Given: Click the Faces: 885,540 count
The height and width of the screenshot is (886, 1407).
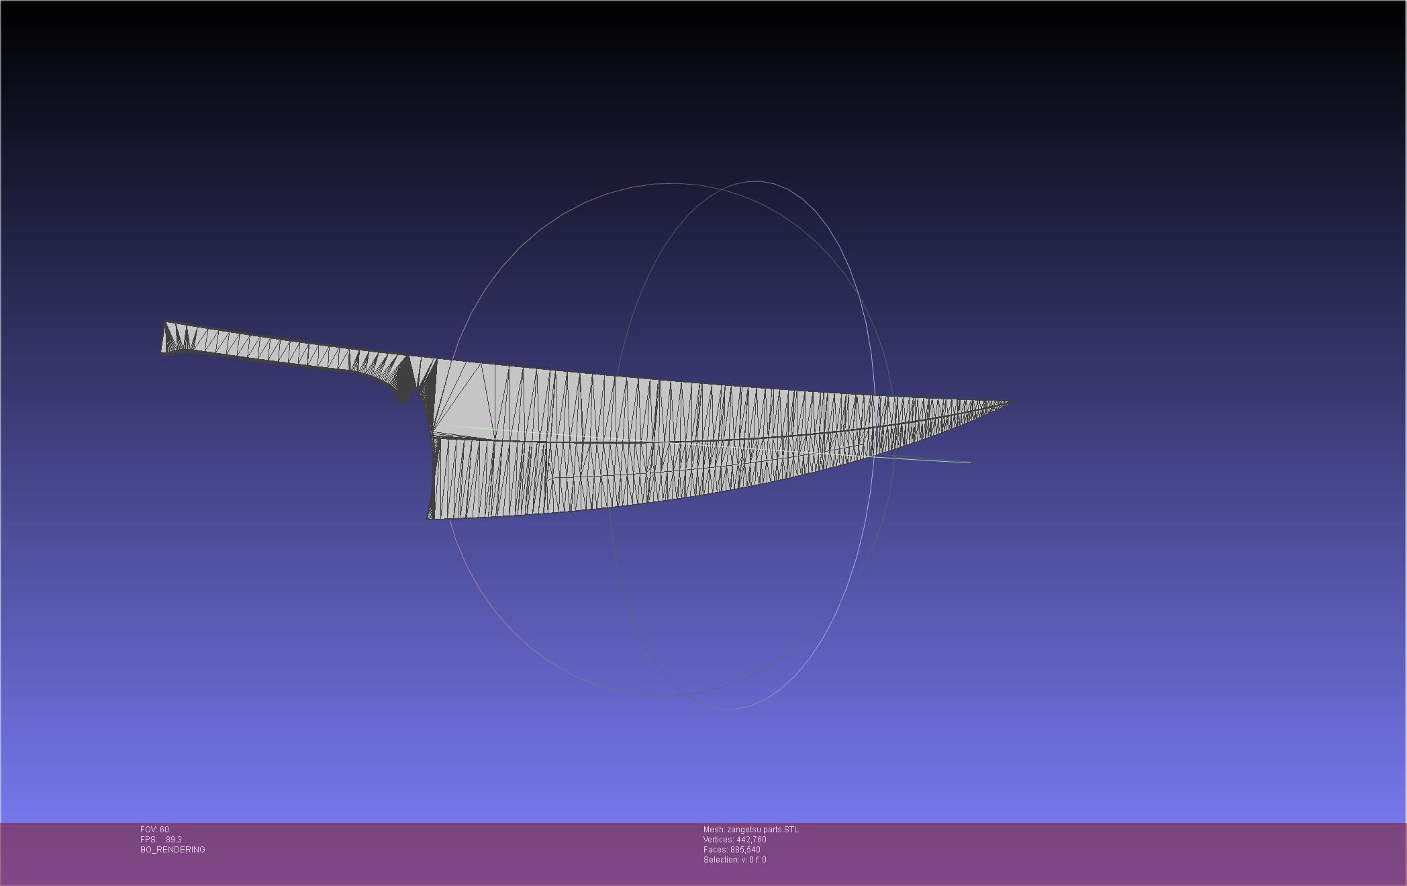Looking at the screenshot, I should click(x=732, y=850).
